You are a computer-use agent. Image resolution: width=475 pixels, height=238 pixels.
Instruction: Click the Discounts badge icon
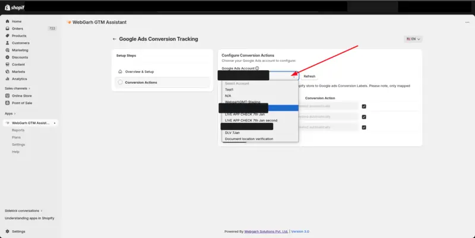coord(8,57)
